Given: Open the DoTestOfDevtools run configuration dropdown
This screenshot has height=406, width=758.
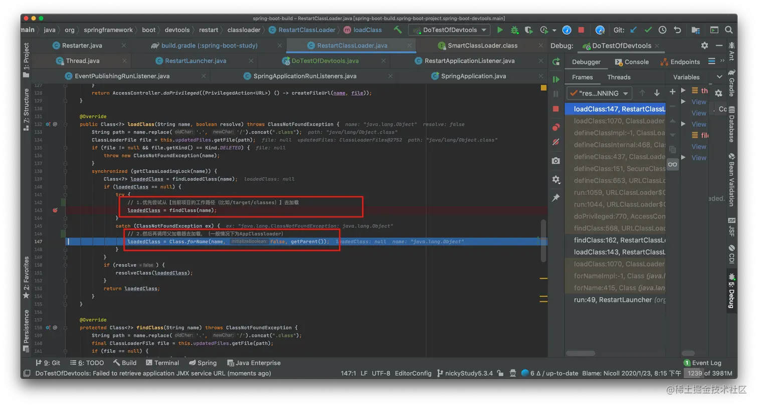Looking at the screenshot, I should (449, 30).
